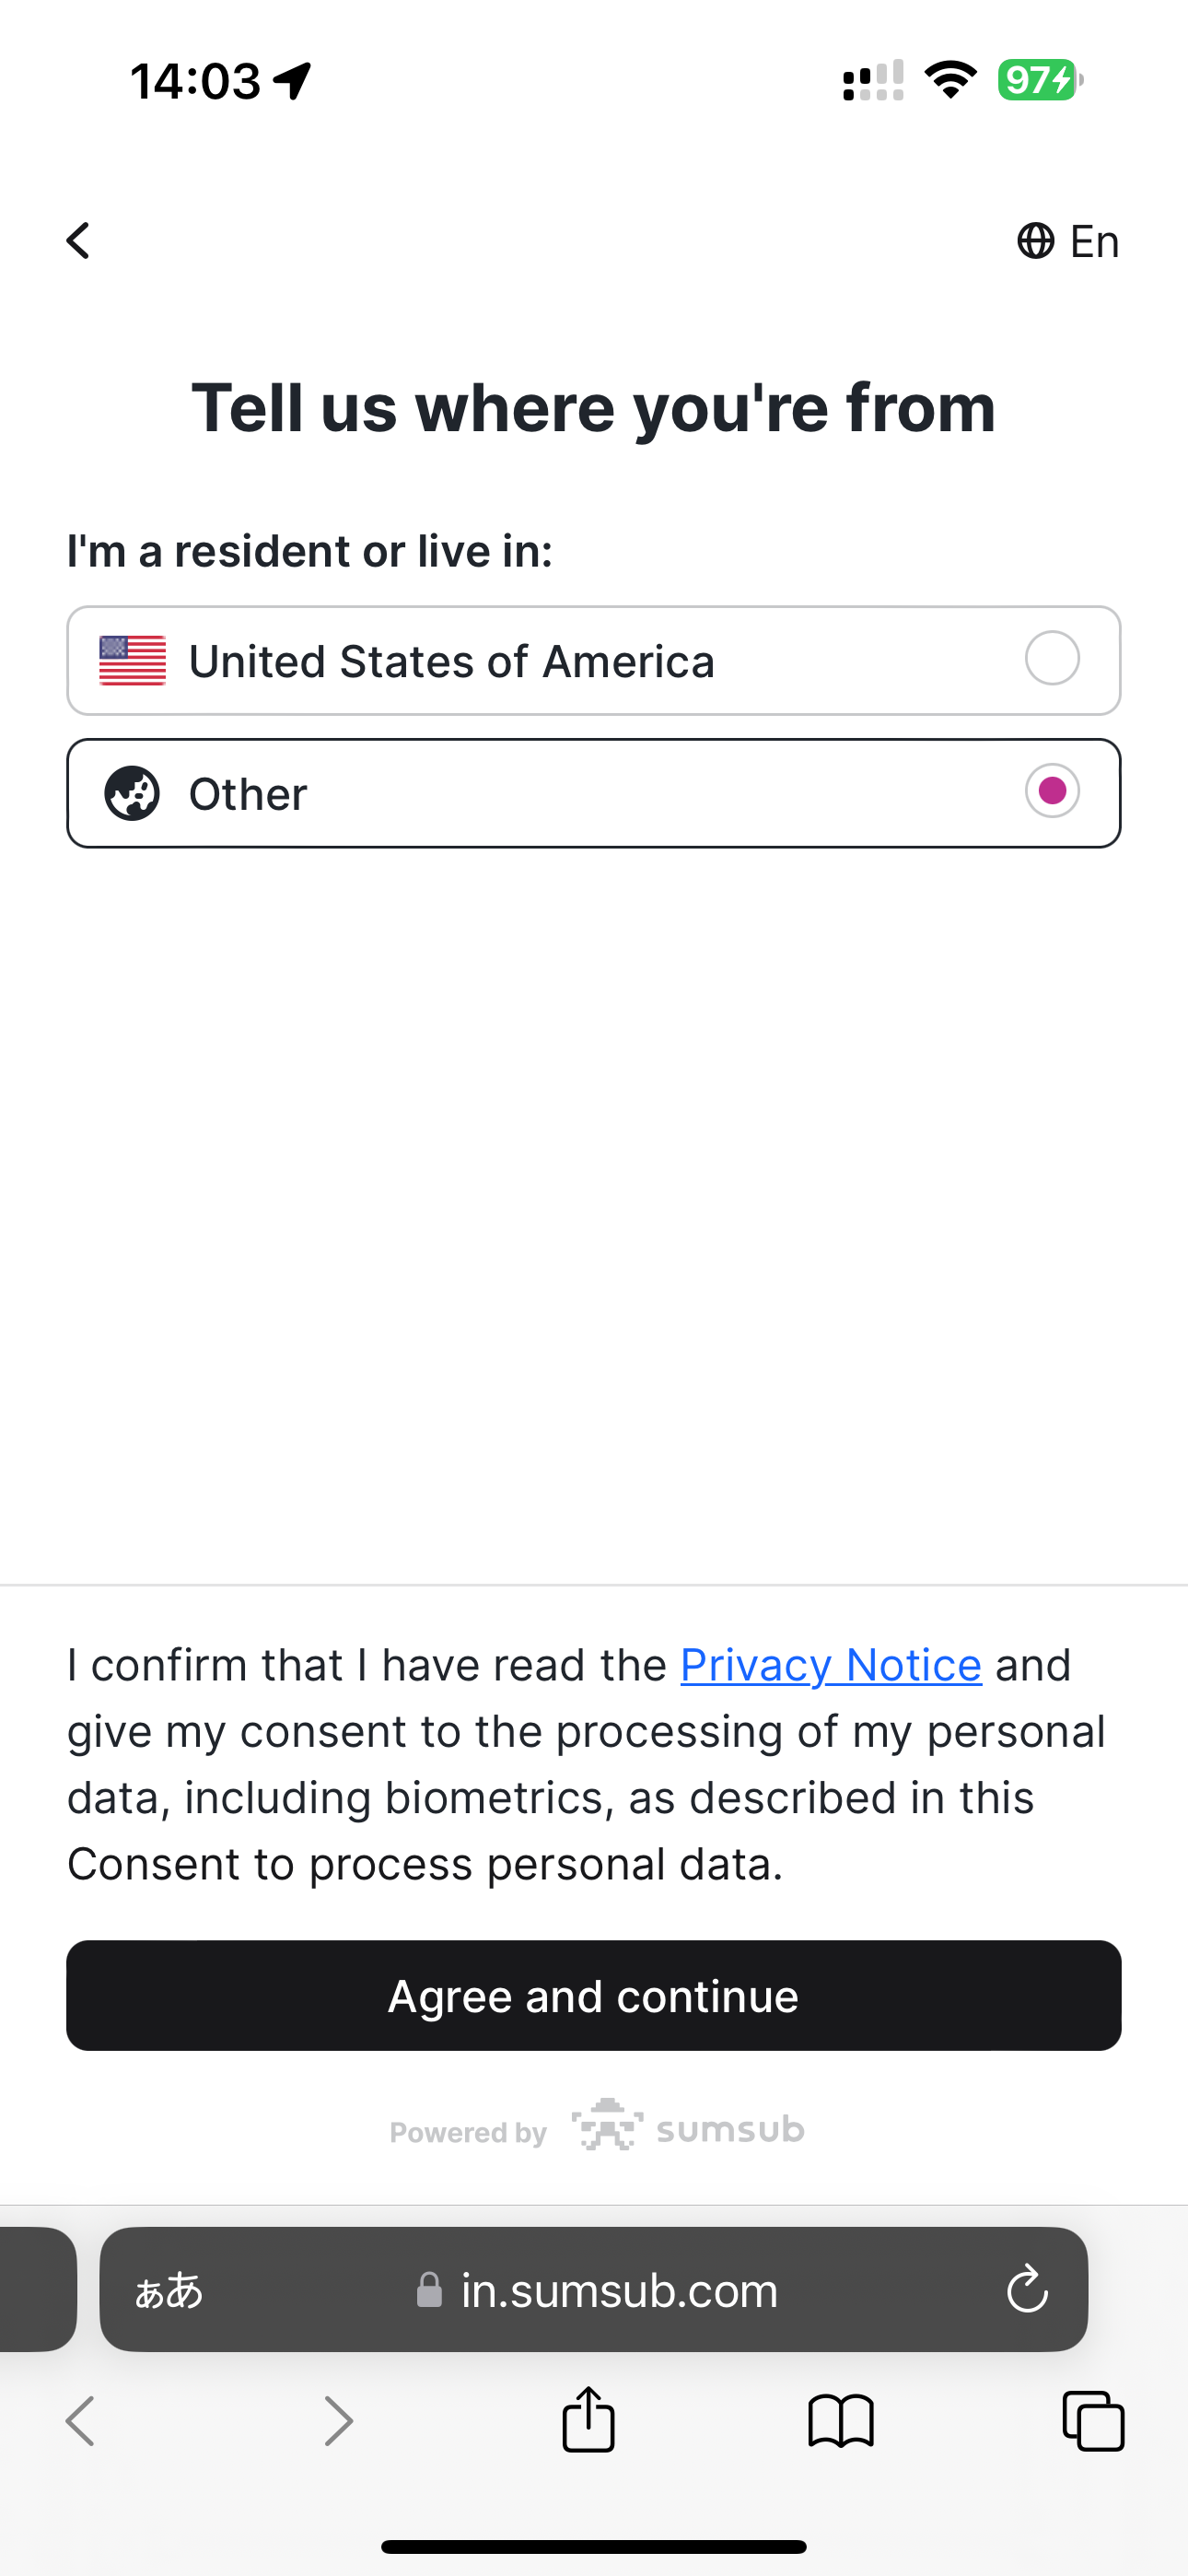Click the earth globe icon beside Other
Screen dimensions: 1188x2576
pos(132,793)
